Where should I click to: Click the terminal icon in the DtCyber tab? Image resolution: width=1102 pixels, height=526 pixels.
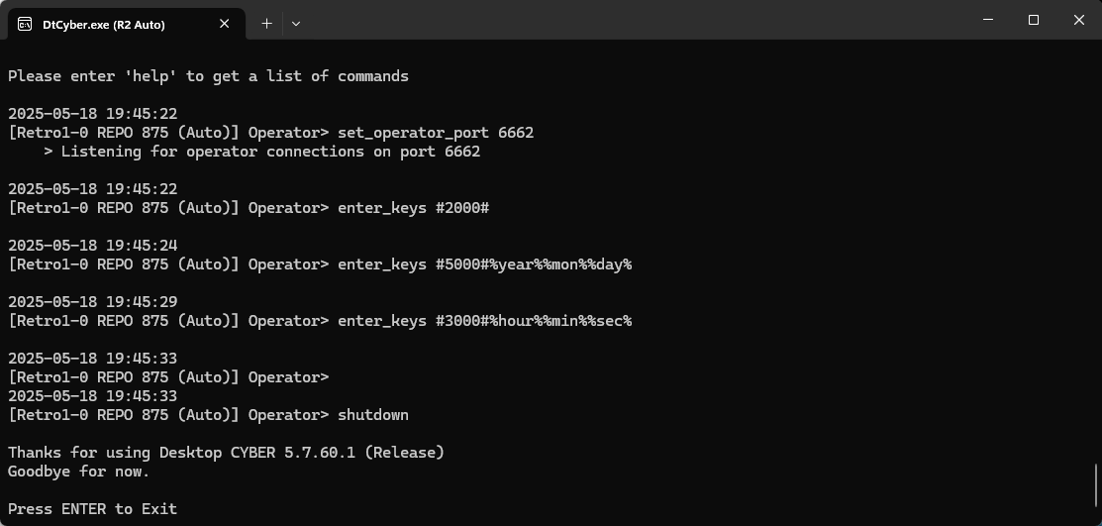[25, 24]
